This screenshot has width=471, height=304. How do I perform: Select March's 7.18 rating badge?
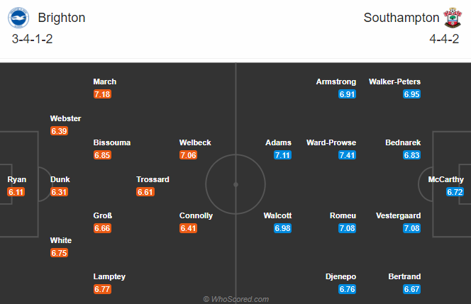click(102, 94)
